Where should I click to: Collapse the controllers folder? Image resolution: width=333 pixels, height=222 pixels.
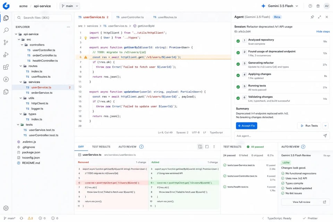pos(22,45)
